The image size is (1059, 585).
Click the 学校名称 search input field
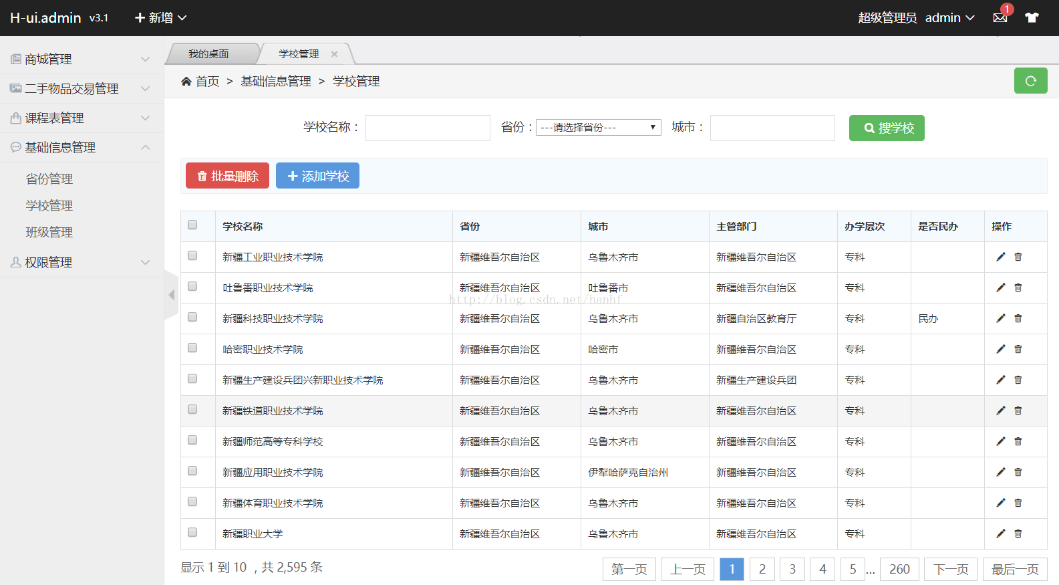428,128
